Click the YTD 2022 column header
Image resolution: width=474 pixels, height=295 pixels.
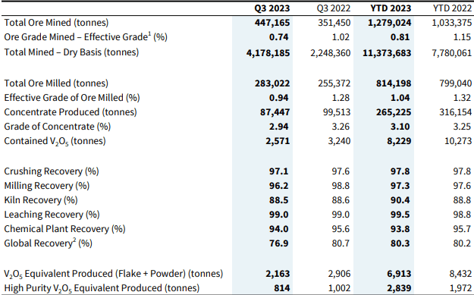pos(452,8)
